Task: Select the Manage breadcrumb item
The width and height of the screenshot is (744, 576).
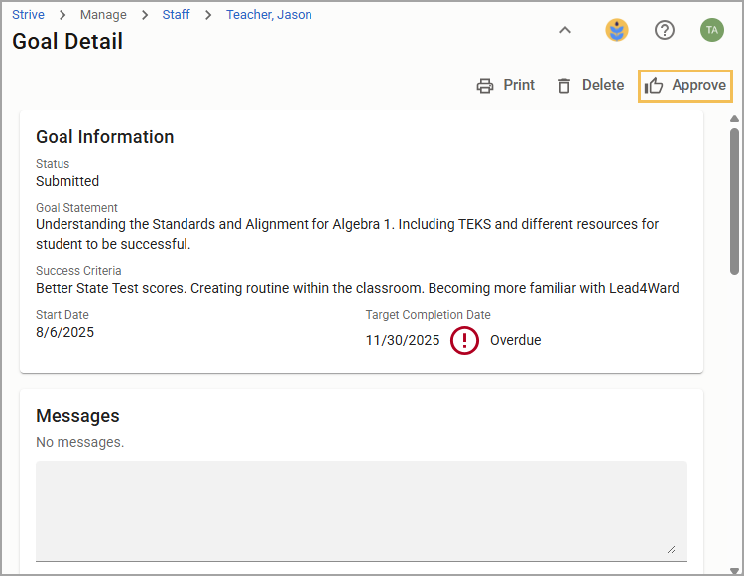Action: pyautogui.click(x=103, y=15)
